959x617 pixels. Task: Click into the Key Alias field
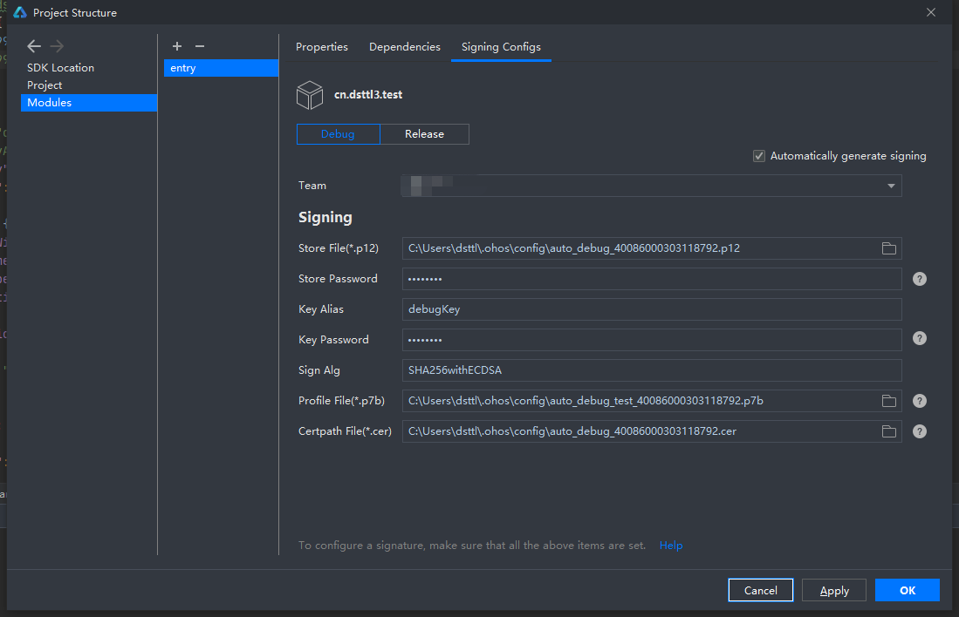pyautogui.click(x=651, y=309)
